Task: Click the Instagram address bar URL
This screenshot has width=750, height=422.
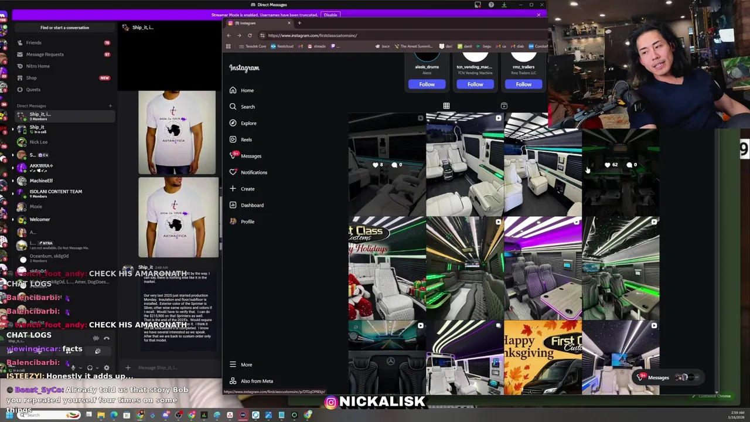Action: coord(312,35)
